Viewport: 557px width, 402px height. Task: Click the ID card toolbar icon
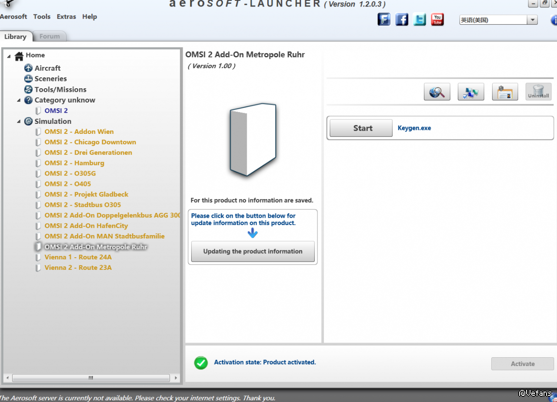[505, 92]
